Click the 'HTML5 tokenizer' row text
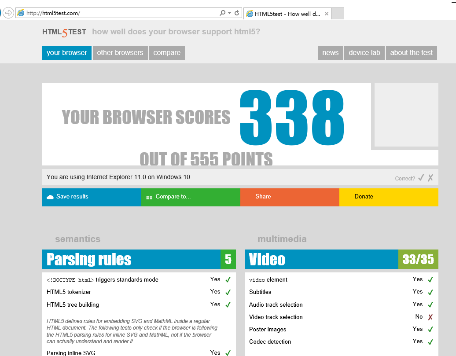The width and height of the screenshot is (456, 356). click(x=69, y=292)
